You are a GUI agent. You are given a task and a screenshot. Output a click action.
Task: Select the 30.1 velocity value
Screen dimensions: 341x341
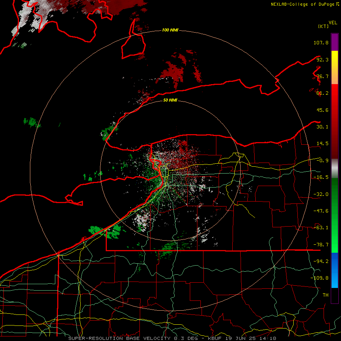pos(322,127)
